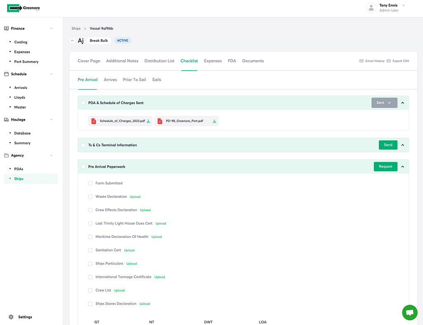Viewport: 423px width, 325px height.
Task: Switch to the Expenses tab
Action: 213,61
